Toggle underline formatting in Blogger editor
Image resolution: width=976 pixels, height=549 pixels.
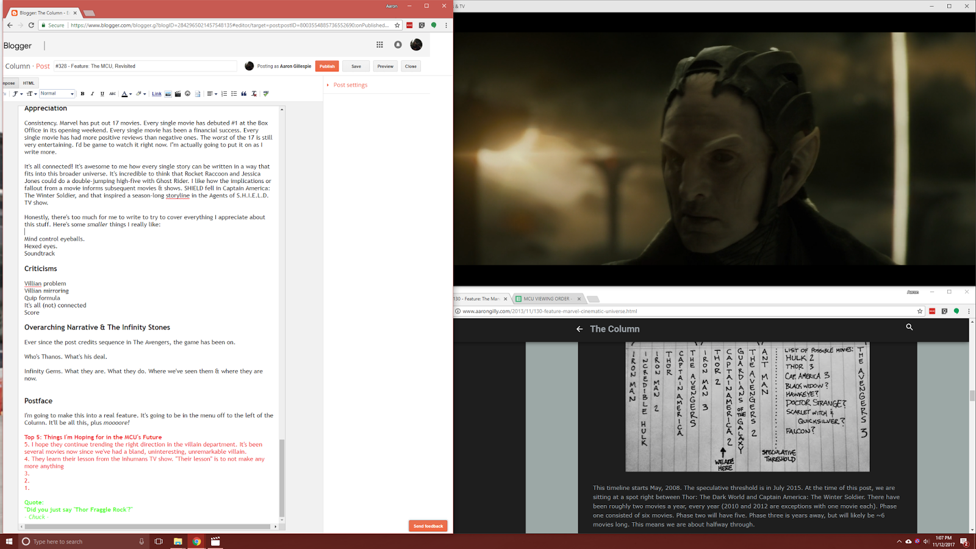pyautogui.click(x=102, y=94)
